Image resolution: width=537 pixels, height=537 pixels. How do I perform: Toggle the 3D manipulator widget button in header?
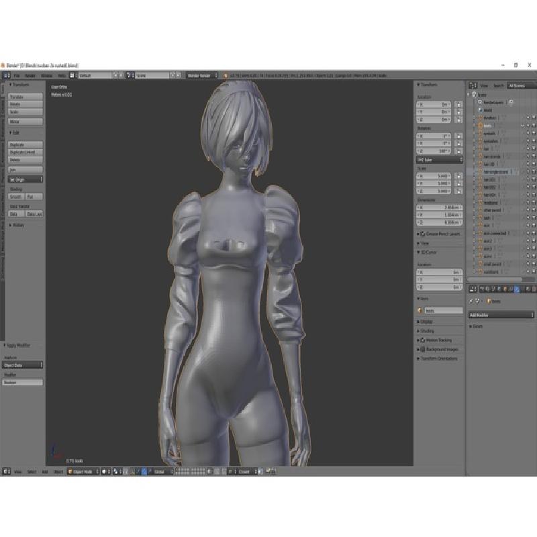tap(132, 472)
